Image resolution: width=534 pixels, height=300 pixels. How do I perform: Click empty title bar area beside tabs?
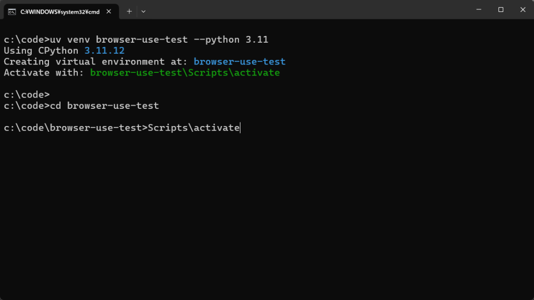tap(307, 9)
